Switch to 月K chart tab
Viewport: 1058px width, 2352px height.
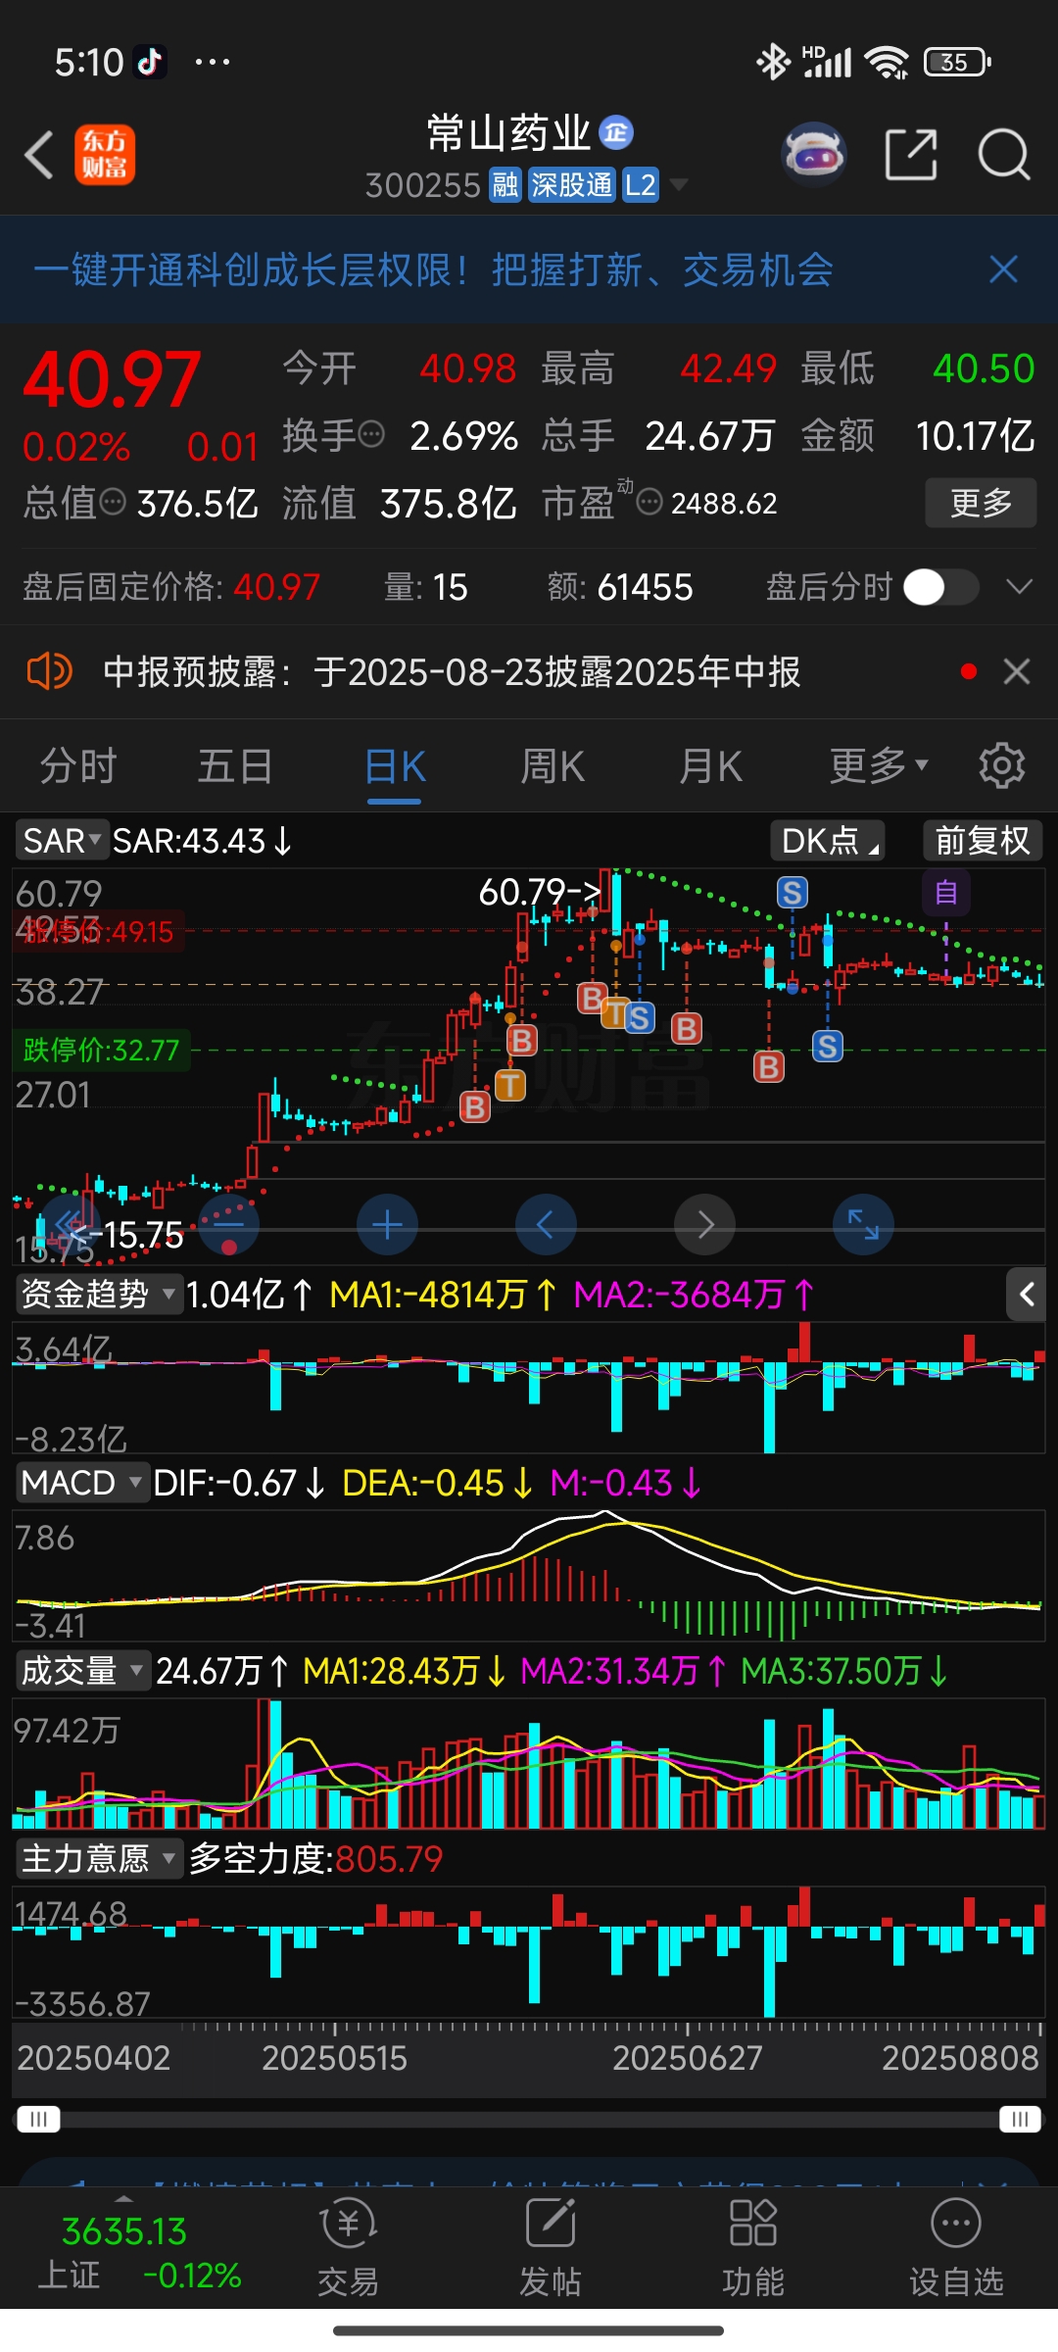click(711, 766)
